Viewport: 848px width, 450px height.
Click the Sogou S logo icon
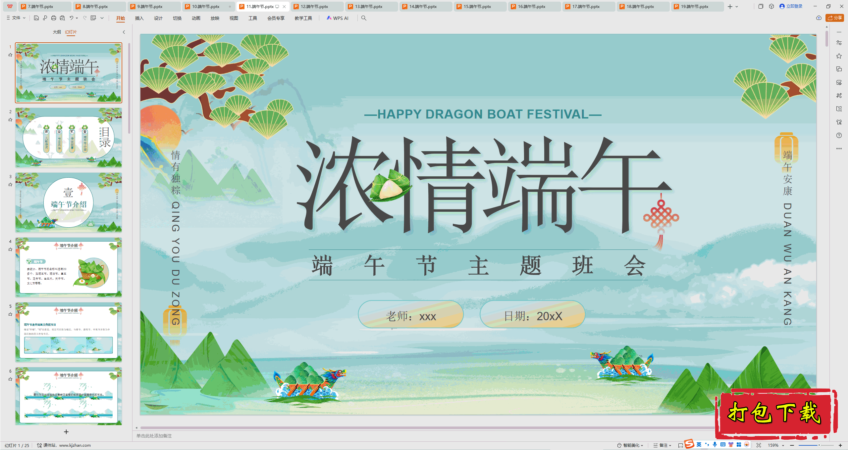[689, 444]
